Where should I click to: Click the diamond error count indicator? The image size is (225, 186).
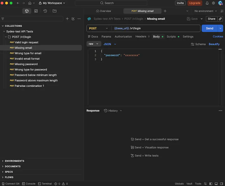pos(57,184)
